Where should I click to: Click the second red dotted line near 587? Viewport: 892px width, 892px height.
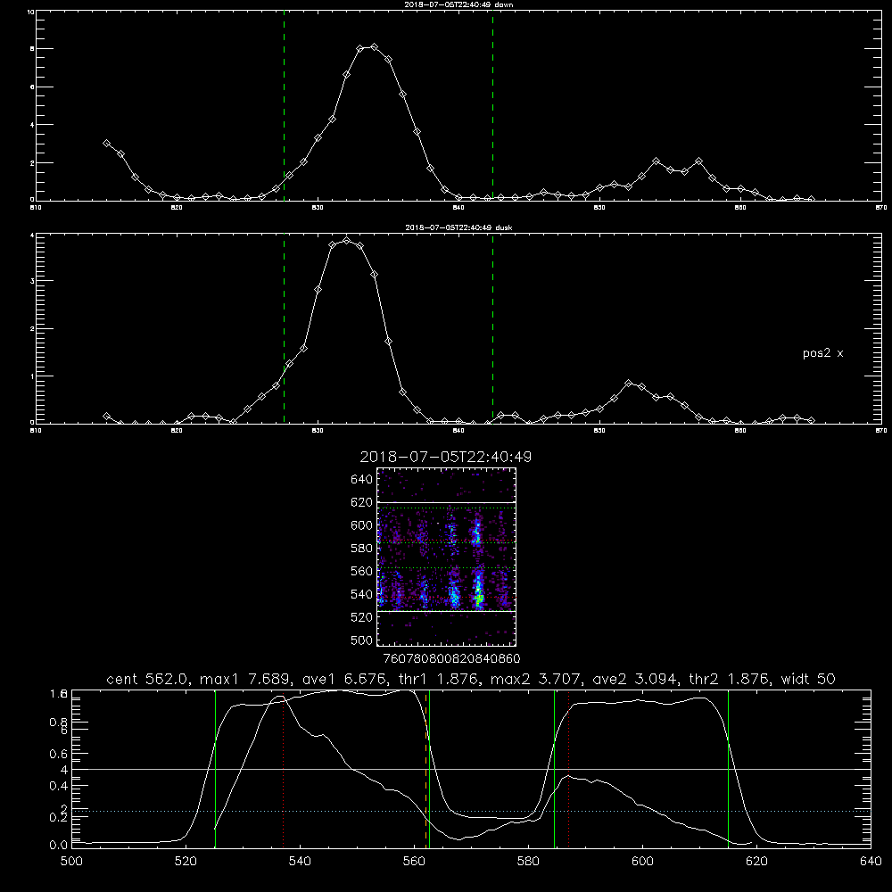tap(568, 769)
